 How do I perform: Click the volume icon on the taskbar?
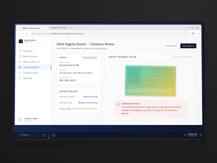click(185, 135)
